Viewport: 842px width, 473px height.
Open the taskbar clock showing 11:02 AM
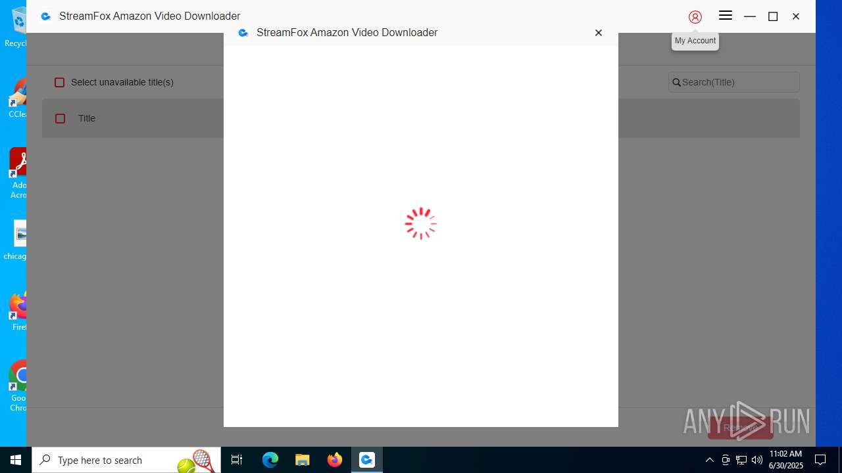(x=786, y=460)
